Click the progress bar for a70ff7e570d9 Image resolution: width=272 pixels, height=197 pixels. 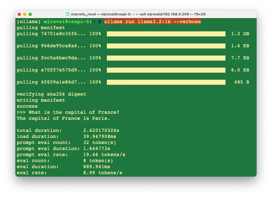166,70
